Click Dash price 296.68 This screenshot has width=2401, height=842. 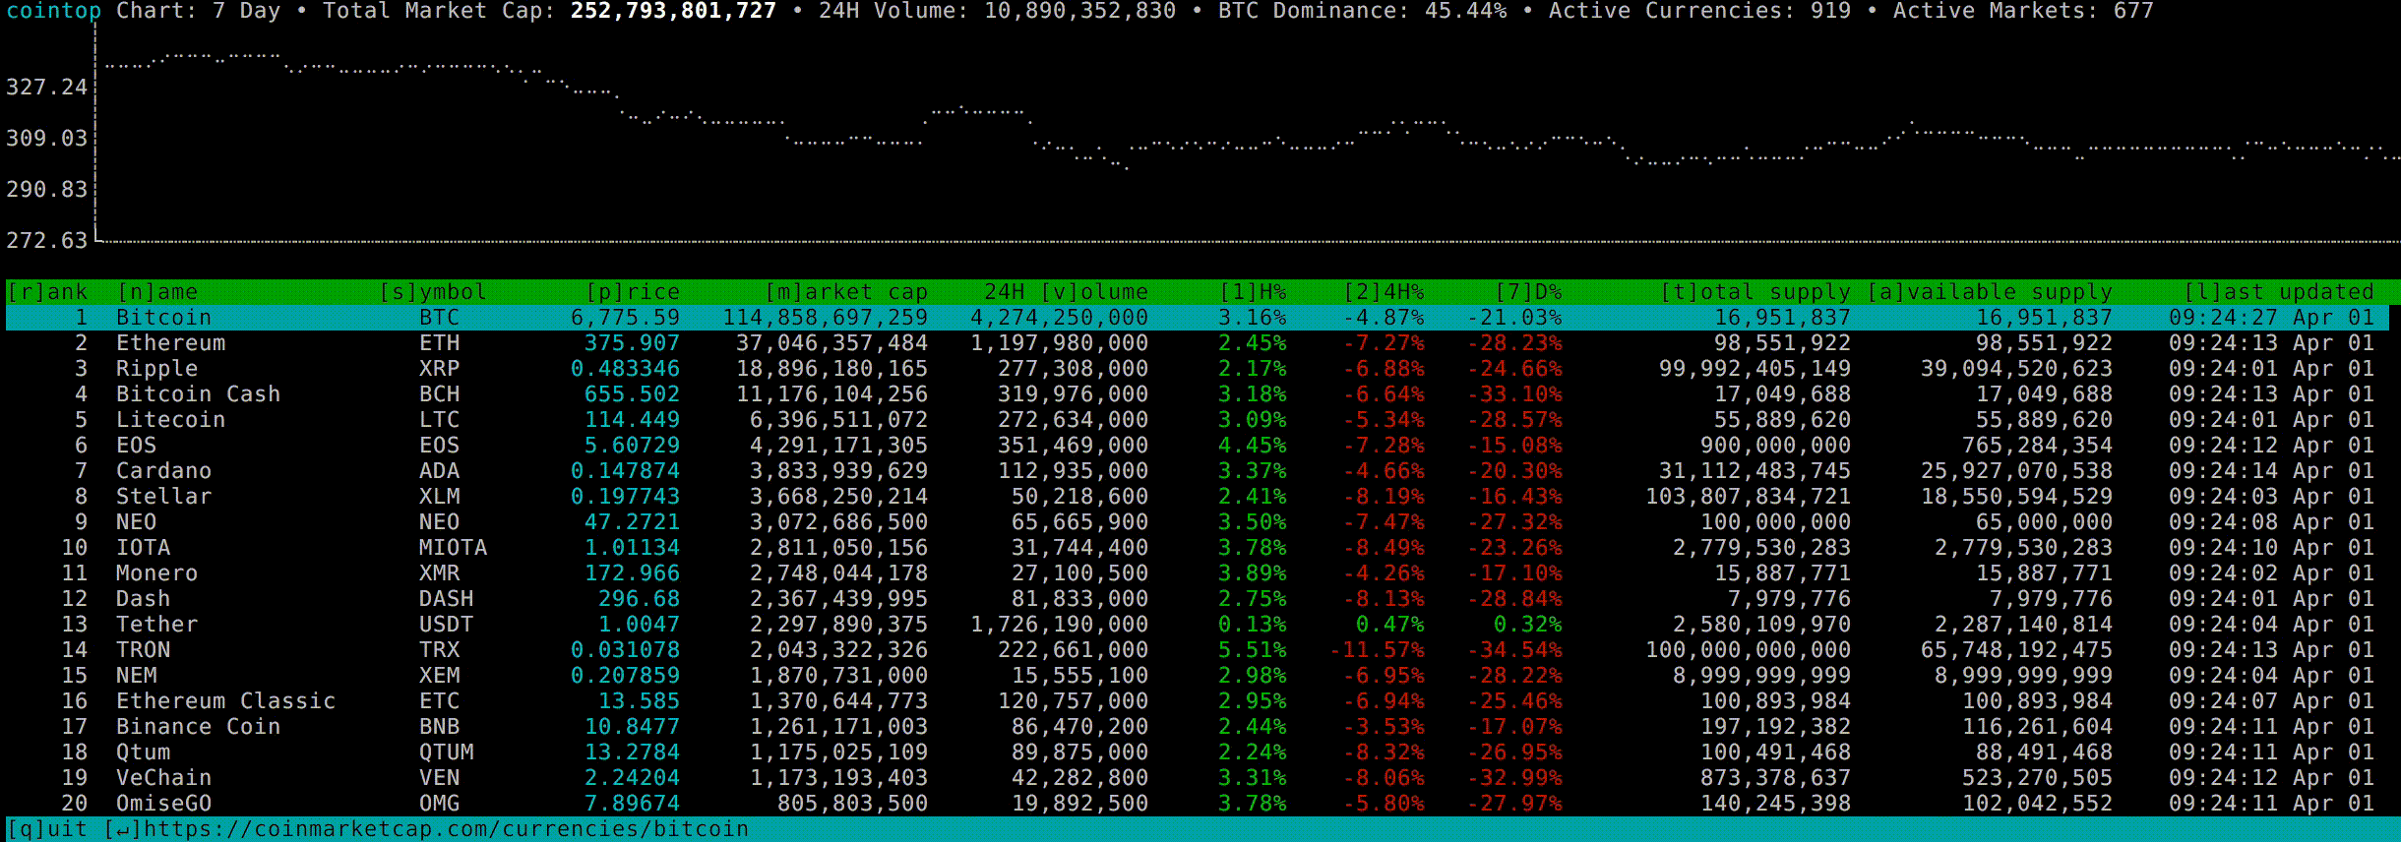coord(640,599)
